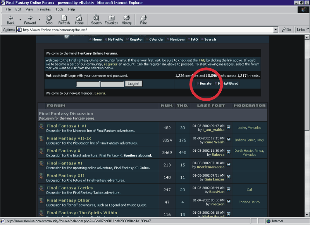310x225 pixels.
Task: Open go-to-last-post icon for Final Fantasy Tactics
Action: (x=229, y=189)
